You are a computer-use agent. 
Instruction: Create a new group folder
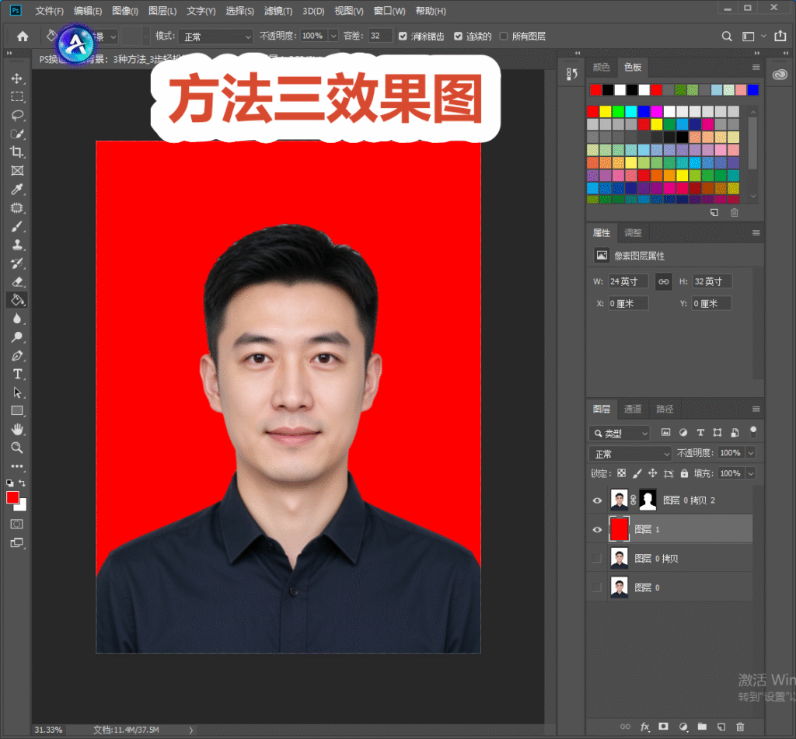702,727
